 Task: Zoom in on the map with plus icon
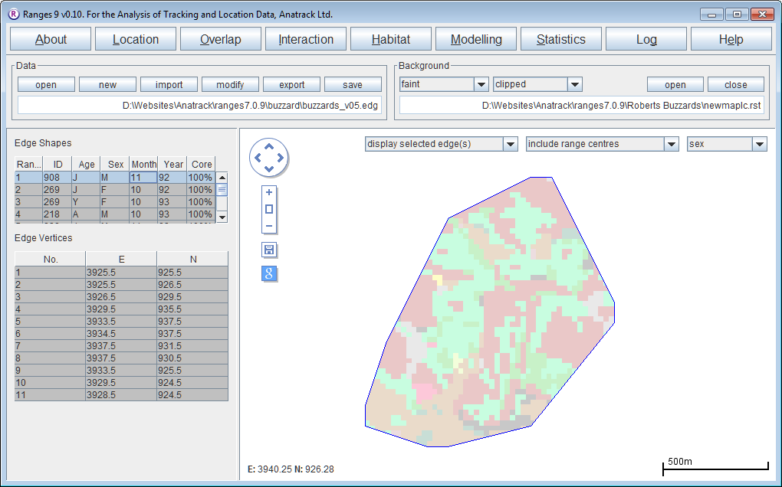point(268,192)
